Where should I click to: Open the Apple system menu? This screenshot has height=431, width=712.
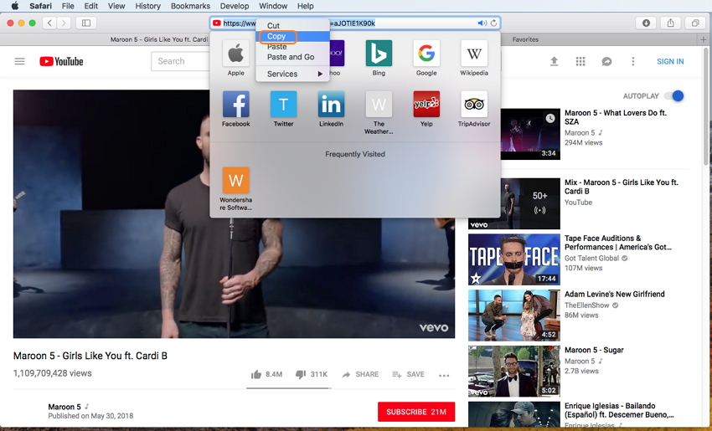pos(14,6)
